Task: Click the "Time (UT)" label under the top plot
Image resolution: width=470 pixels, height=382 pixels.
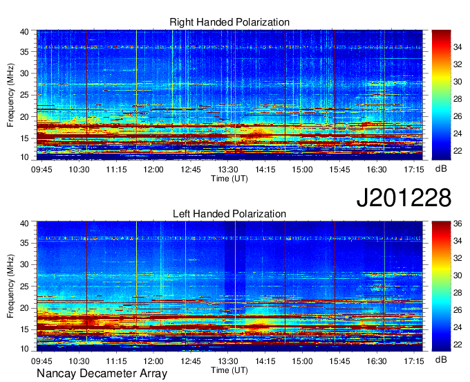Action: coord(229,179)
